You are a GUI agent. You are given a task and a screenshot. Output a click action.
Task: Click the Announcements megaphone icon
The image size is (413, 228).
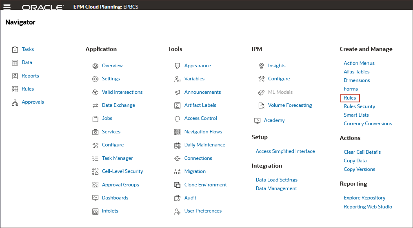[x=178, y=93]
